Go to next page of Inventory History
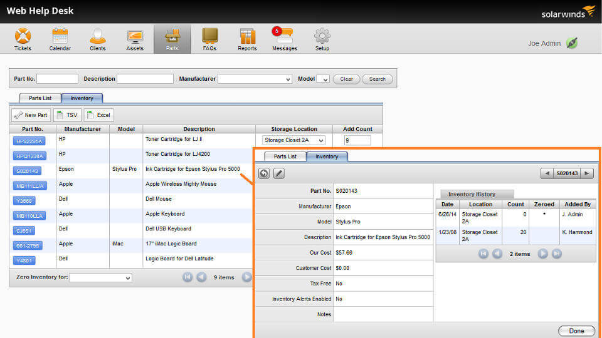Screen dimensions: 602x338 tap(542, 253)
